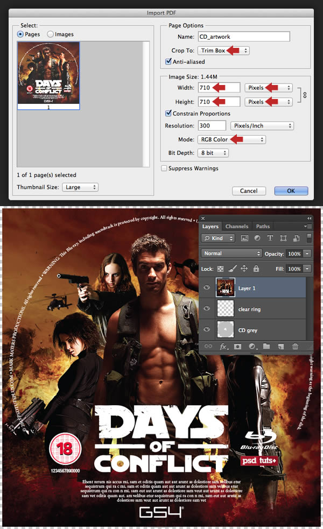Click the Resolution field showing 300
323x529 pixels.
coord(212,125)
